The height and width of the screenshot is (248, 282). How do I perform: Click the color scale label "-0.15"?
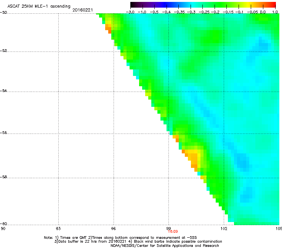(x=228, y=12)
